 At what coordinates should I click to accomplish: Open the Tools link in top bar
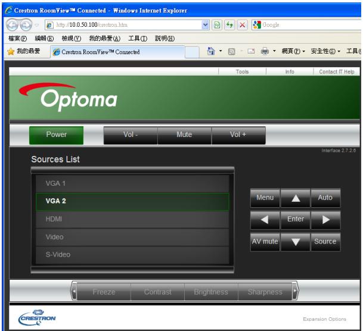[x=242, y=72]
